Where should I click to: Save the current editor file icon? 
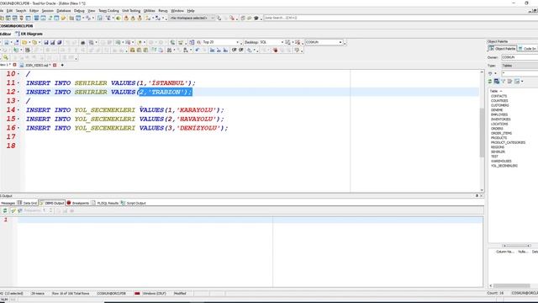click(x=46, y=42)
